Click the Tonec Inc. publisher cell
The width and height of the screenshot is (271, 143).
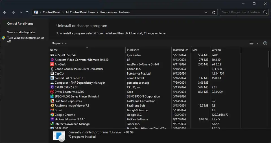click(133, 124)
